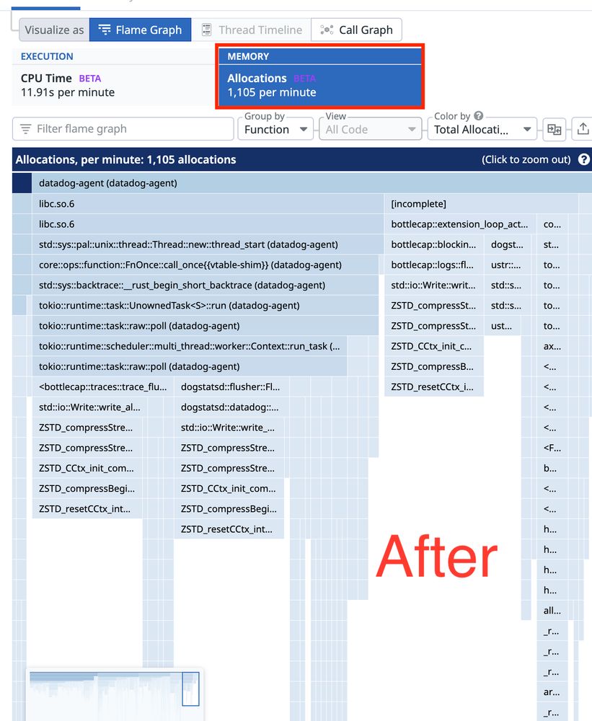Select __rust_begin_short_backtrace frame

(x=206, y=285)
